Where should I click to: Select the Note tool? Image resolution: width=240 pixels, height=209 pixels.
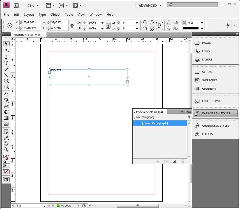click(x=6, y=132)
